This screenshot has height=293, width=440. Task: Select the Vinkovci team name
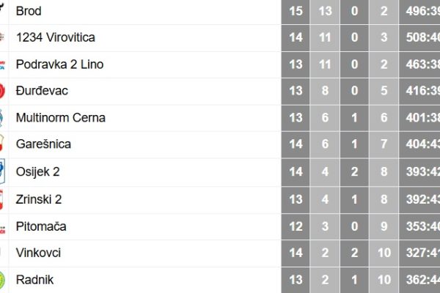[x=38, y=253]
